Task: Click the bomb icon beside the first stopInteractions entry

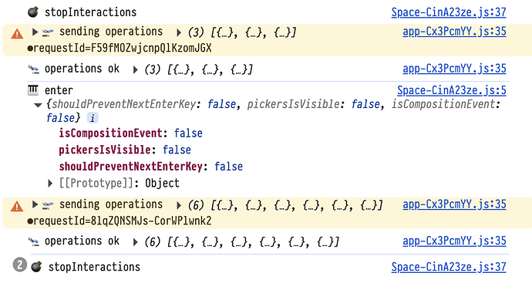Action: pyautogui.click(x=33, y=12)
